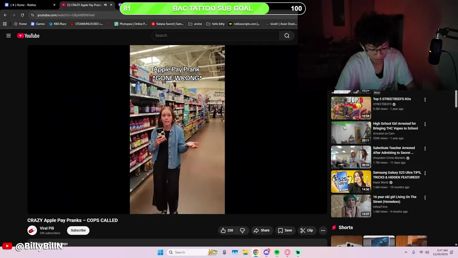Open the RBX.Place bookmark
458x258 pixels.
point(57,24)
